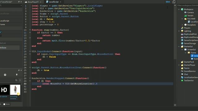This screenshot has width=198, height=111.
Task: Check the unchecked Properties checkbox
Action: point(1,36)
